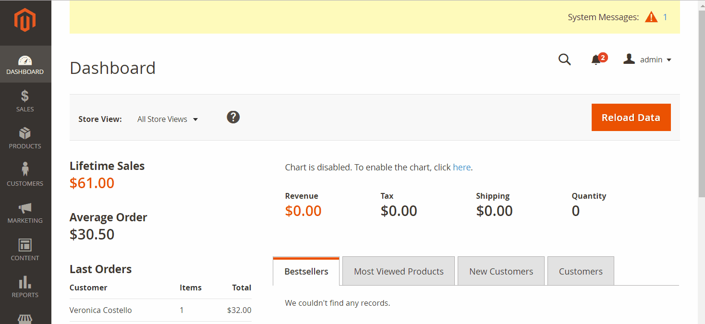Click the Magento logo icon
705x324 pixels.
tap(25, 21)
